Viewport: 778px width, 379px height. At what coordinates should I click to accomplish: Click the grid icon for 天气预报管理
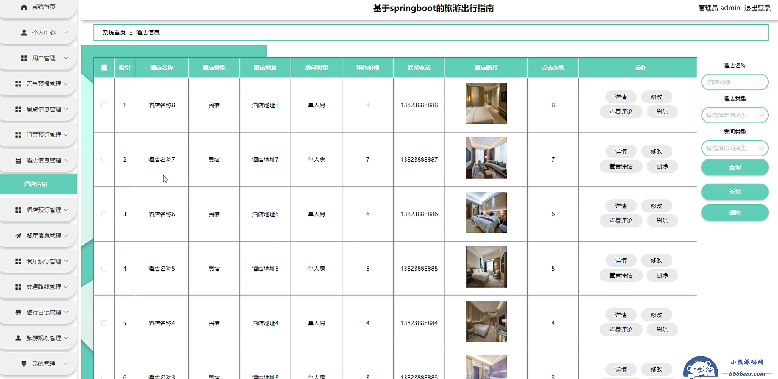pyautogui.click(x=18, y=84)
